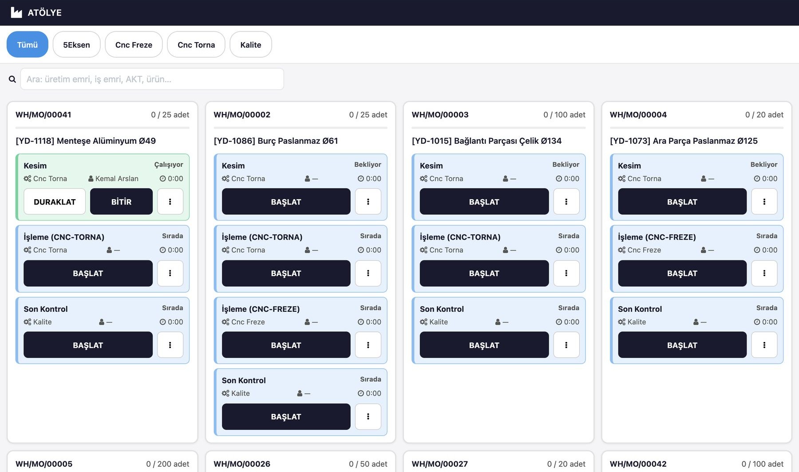Open three-dot menu for WH/MO/00003 İşleme (CNC-TORNA)
This screenshot has height=472, width=799.
[566, 273]
